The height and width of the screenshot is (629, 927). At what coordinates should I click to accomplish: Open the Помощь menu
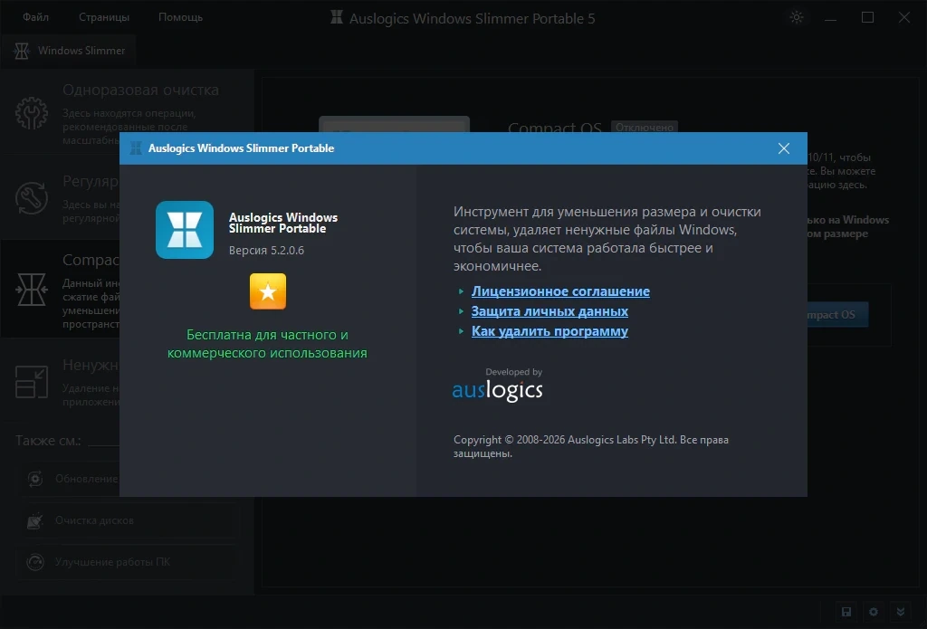tap(180, 17)
